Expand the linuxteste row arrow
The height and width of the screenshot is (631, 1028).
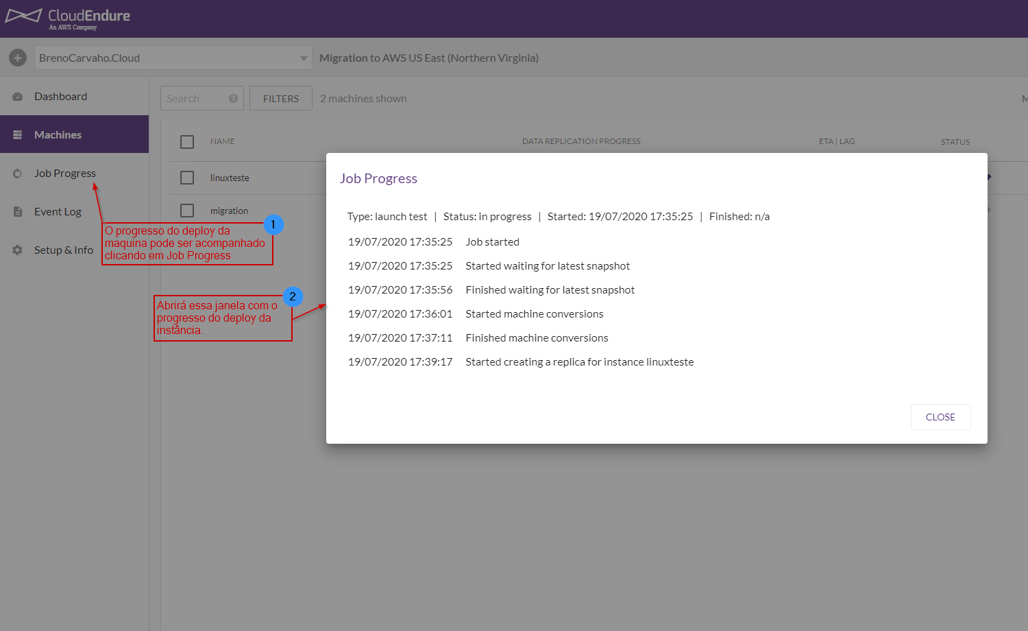[989, 177]
